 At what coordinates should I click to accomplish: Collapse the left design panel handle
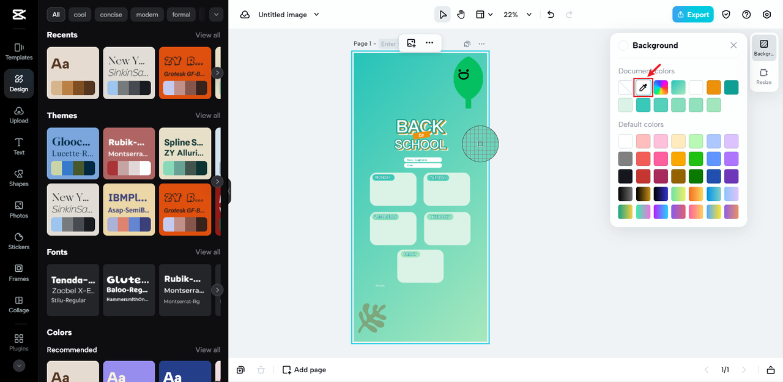(x=229, y=192)
